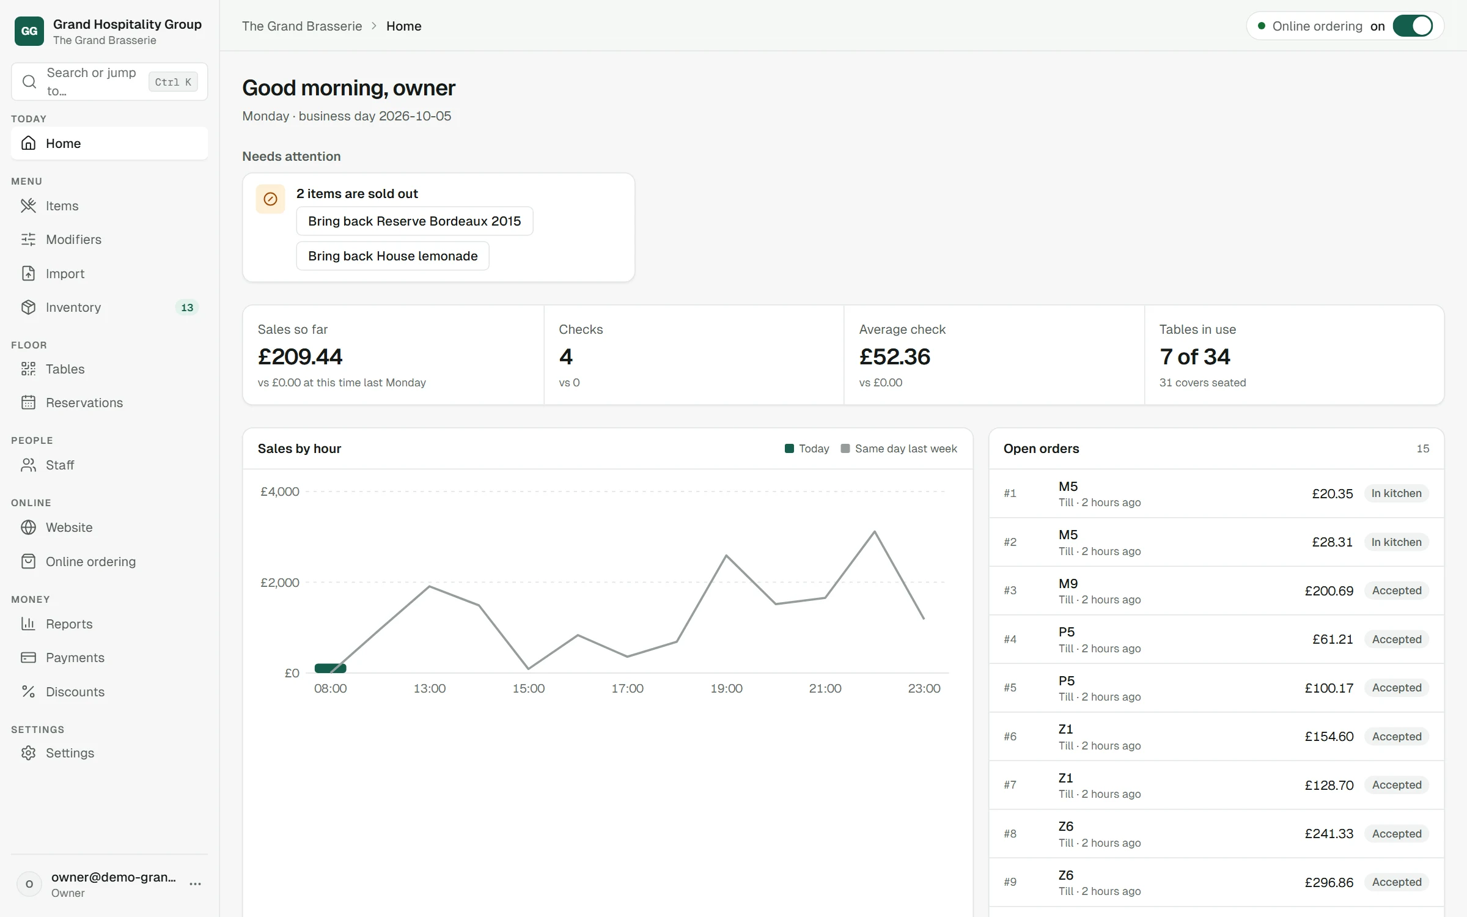Open the Inventory page
Screen dimensions: 1467x917
(109, 307)
